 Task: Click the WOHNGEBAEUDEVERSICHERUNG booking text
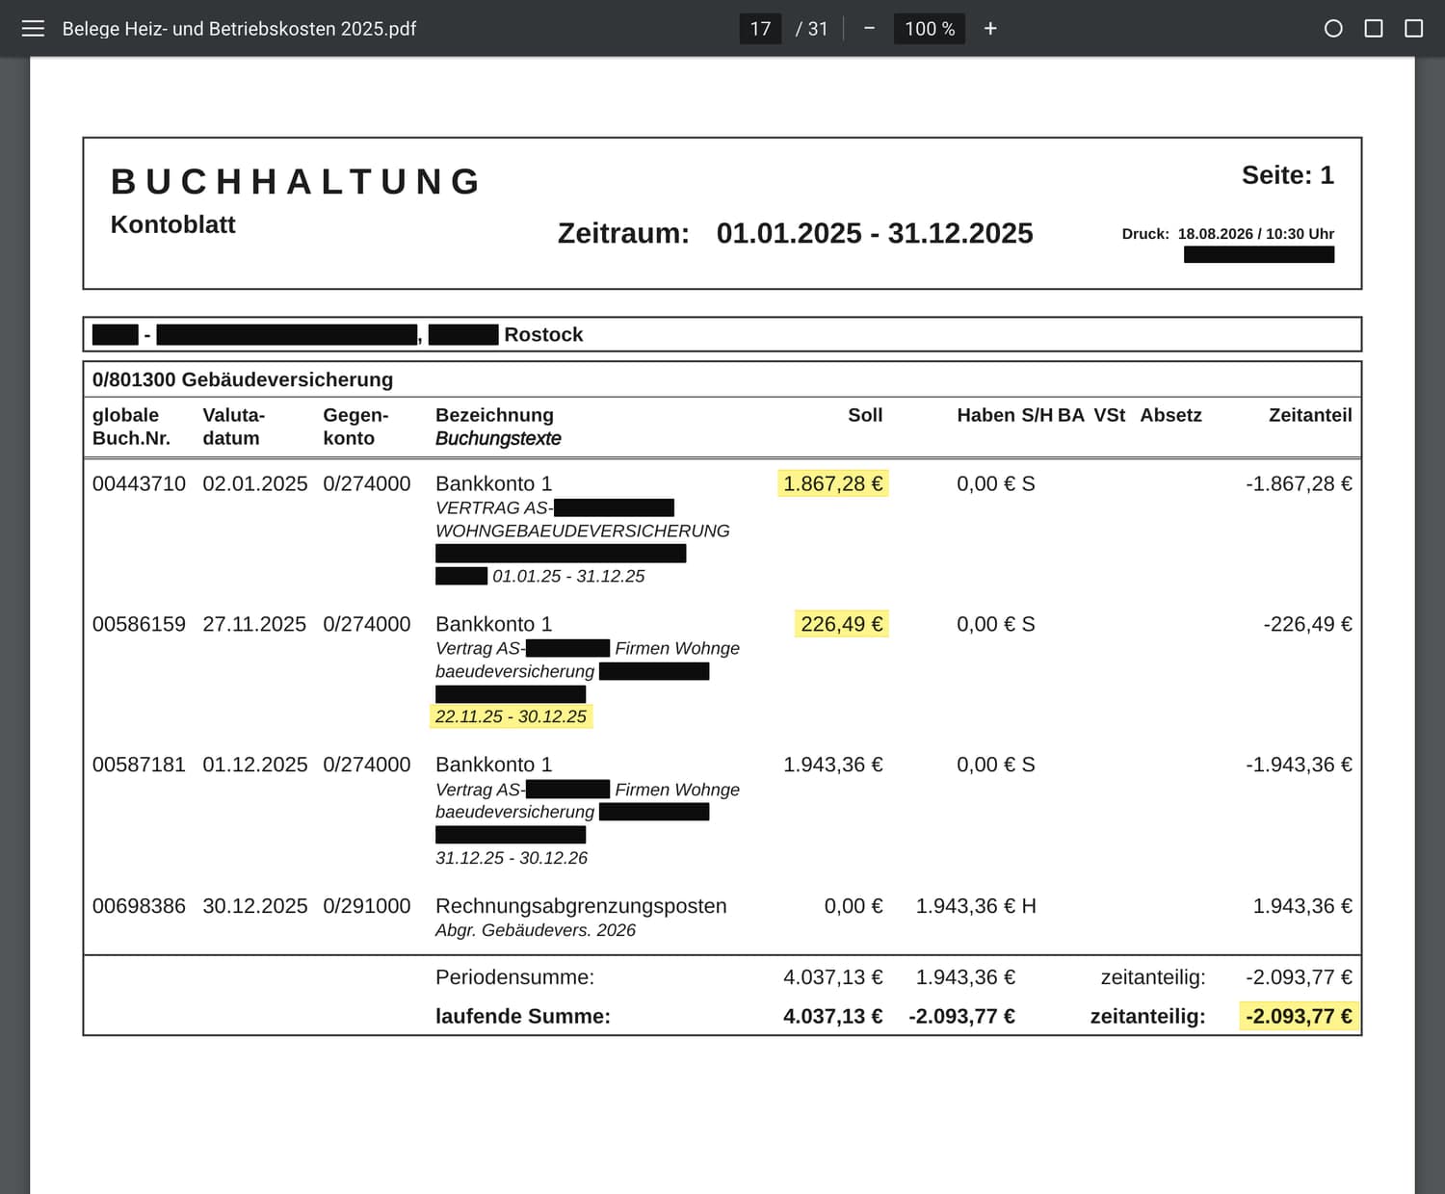point(583,531)
